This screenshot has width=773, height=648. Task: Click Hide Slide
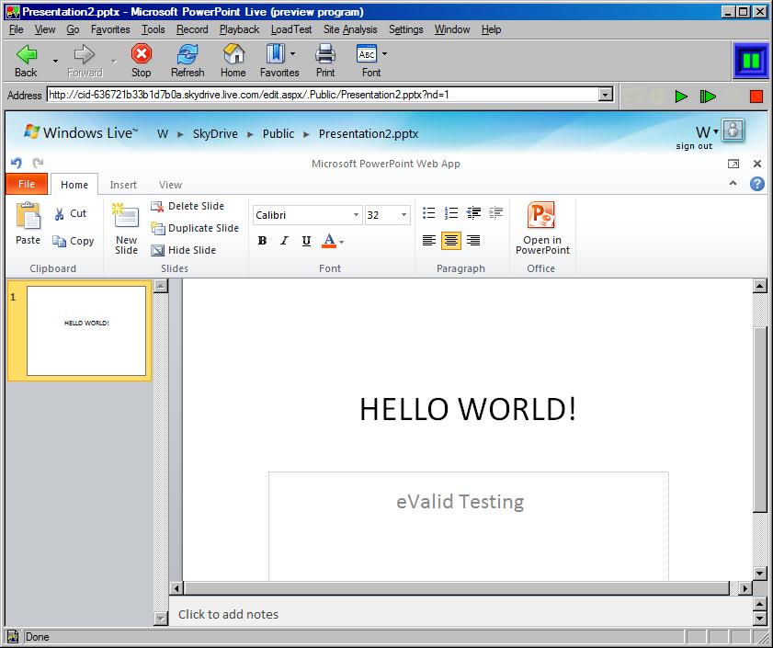pyautogui.click(x=184, y=250)
